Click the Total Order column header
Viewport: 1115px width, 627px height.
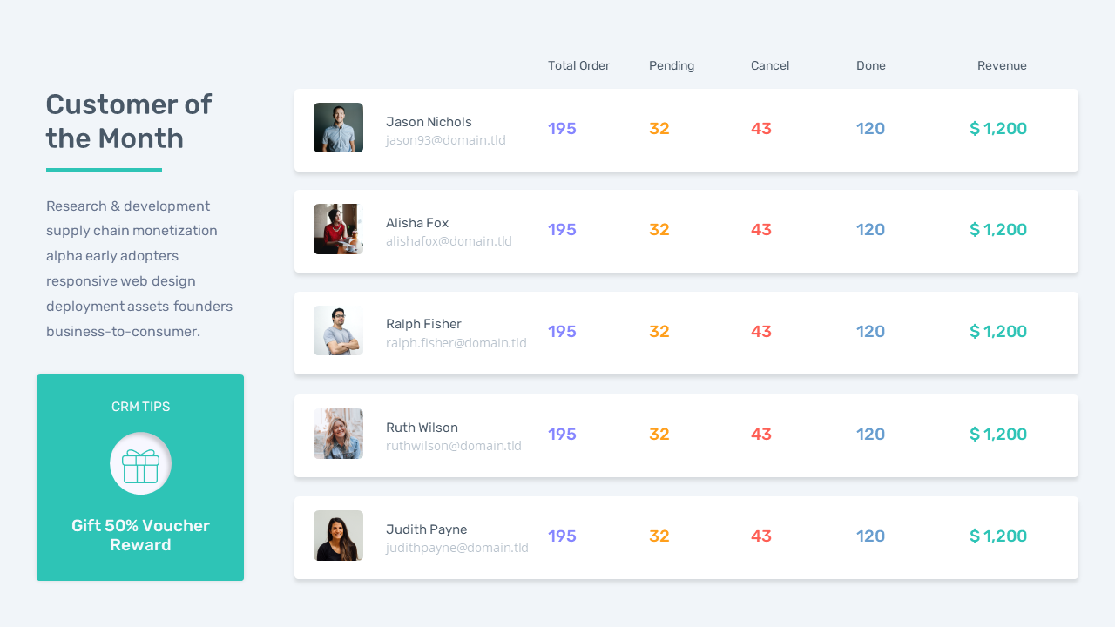pos(579,65)
